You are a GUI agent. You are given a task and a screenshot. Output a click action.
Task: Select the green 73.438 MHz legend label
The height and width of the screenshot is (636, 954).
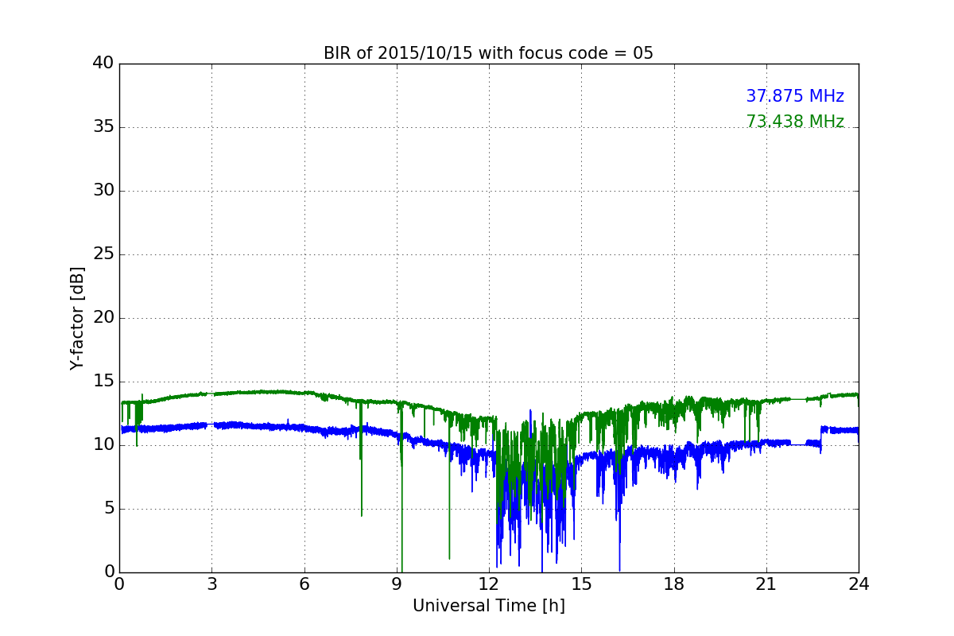click(795, 122)
